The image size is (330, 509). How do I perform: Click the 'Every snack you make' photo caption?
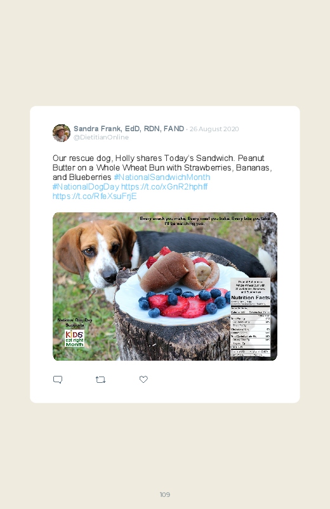[x=205, y=221]
